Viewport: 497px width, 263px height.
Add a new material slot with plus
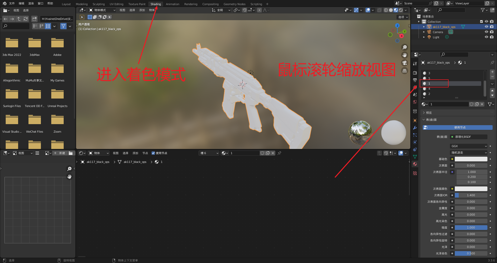492,72
